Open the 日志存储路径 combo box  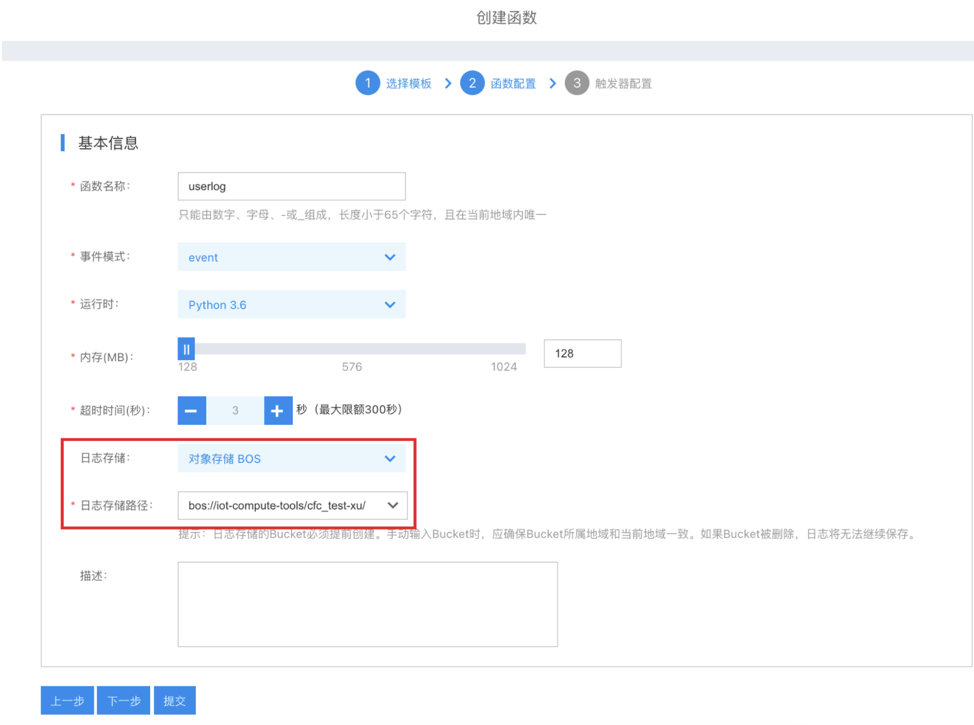coord(292,505)
